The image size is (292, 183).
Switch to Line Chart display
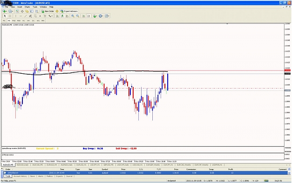[67, 16]
